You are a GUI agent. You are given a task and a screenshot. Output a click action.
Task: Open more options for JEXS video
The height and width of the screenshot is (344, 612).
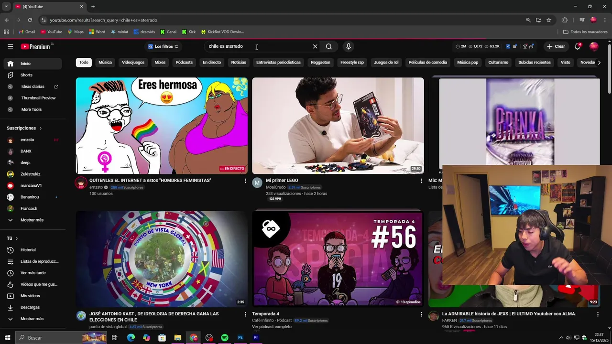click(x=598, y=314)
